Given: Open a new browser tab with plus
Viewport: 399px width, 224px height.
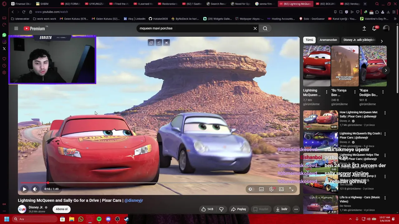Looking at the screenshot, I should [x=365, y=4].
